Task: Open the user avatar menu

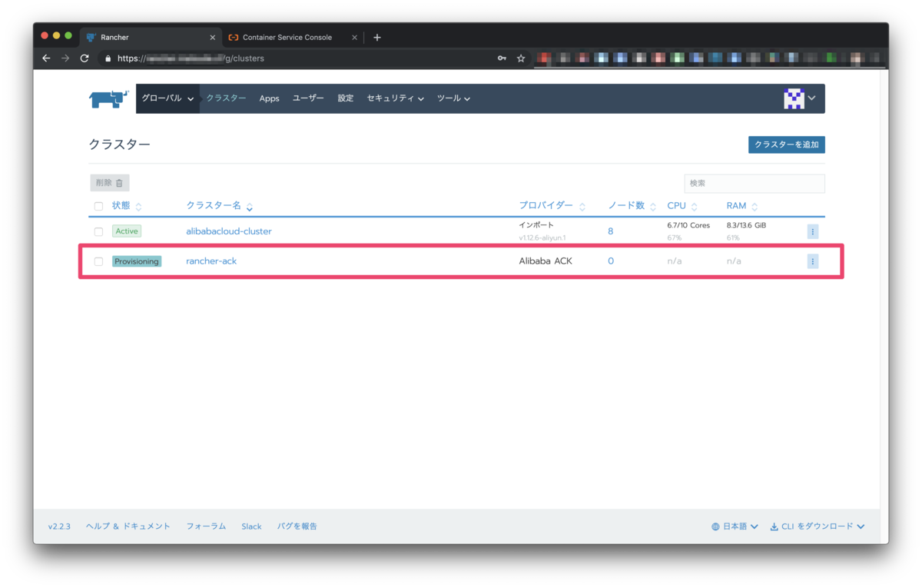Action: (x=800, y=98)
